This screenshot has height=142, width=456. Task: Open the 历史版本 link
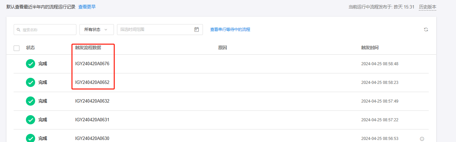[427, 7]
